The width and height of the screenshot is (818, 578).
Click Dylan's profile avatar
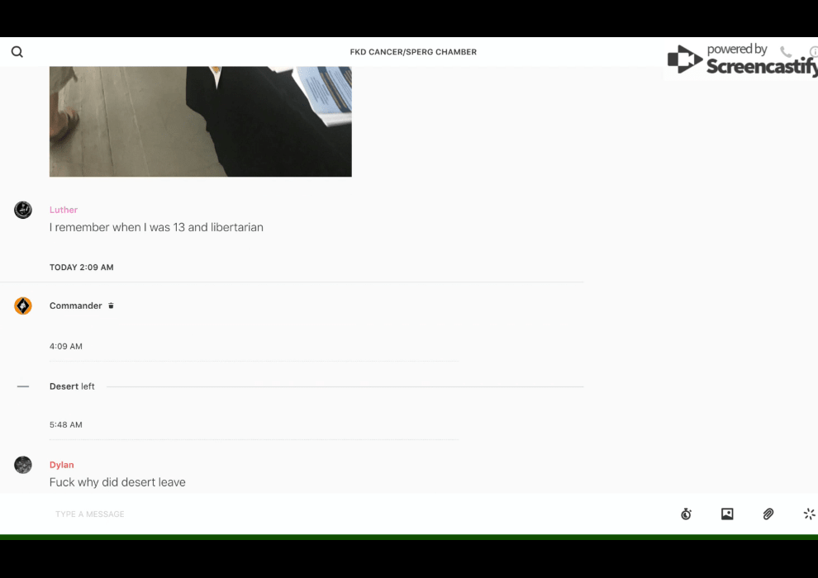pos(23,465)
